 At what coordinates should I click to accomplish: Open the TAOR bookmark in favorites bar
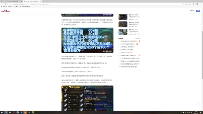(25, 7)
